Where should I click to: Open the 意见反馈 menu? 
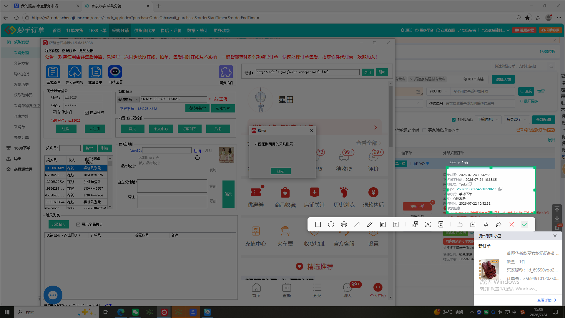86,51
